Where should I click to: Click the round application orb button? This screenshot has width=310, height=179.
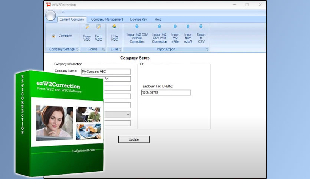click(x=50, y=16)
